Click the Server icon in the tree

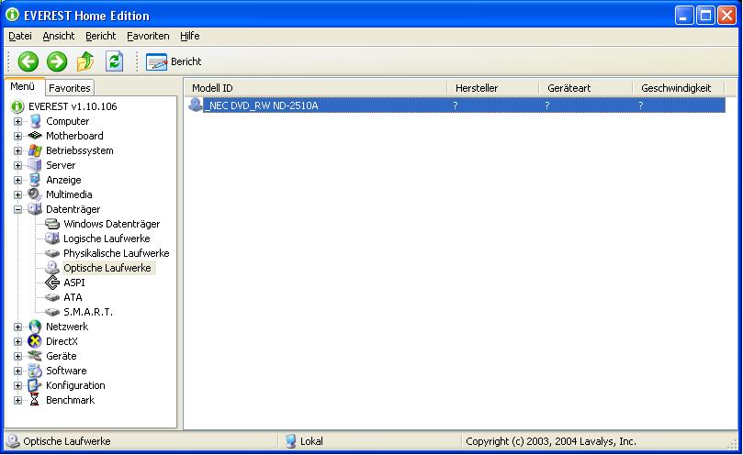pyautogui.click(x=35, y=165)
